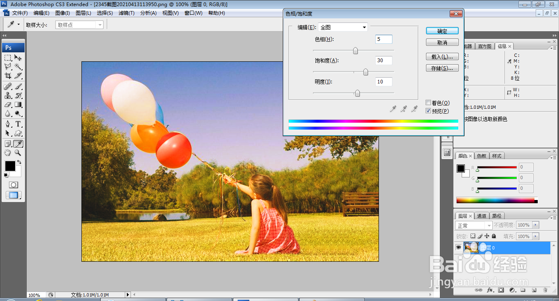The width and height of the screenshot is (559, 301).
Task: Select the Move tool
Action: click(x=18, y=58)
